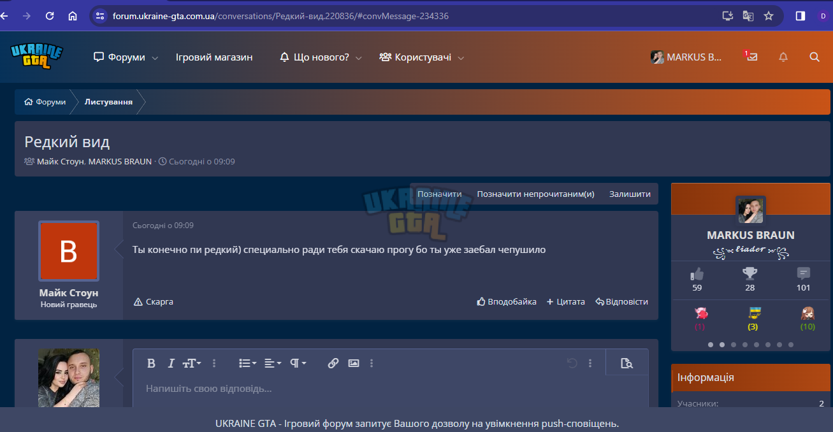Click the browser address bar URL
The width and height of the screenshot is (833, 432).
point(281,16)
